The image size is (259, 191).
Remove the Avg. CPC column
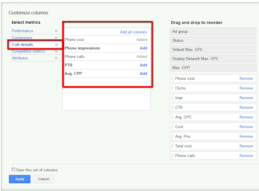[x=246, y=117]
